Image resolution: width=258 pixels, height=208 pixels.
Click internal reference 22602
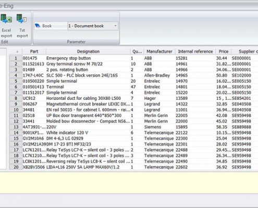(x=181, y=167)
